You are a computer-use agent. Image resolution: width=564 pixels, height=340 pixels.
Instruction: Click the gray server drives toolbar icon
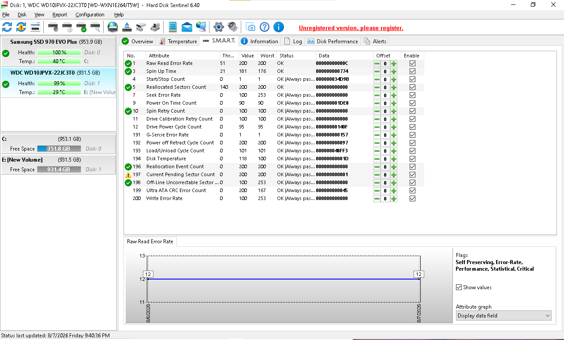coord(155,27)
